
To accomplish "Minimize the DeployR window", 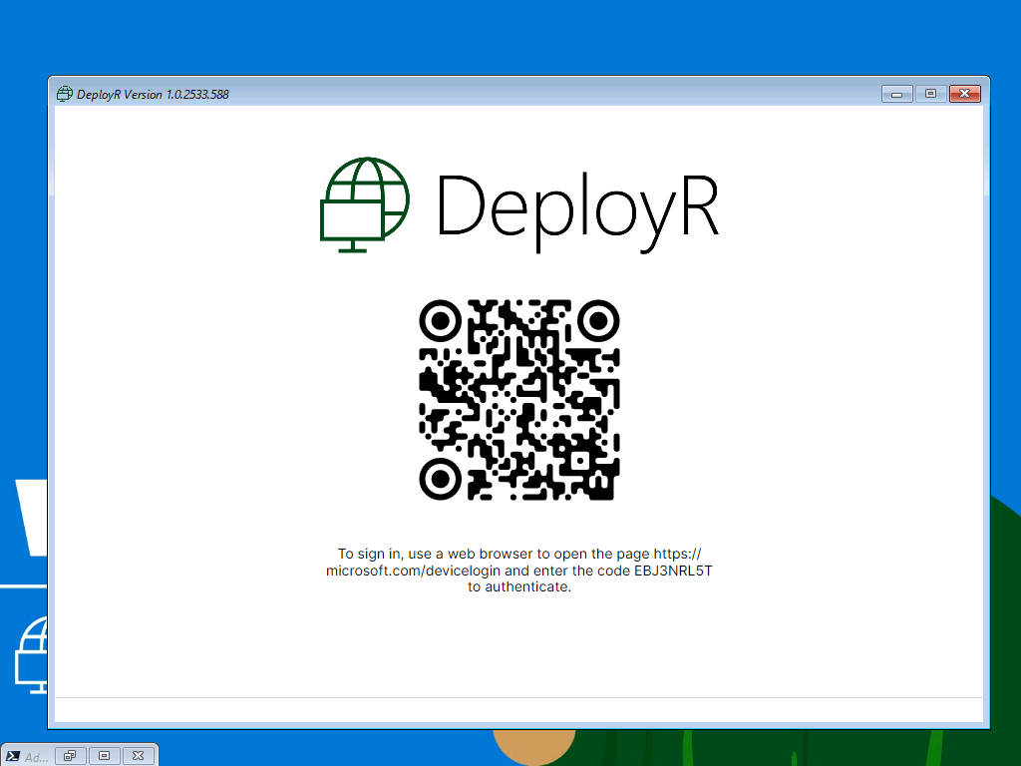I will 896,94.
